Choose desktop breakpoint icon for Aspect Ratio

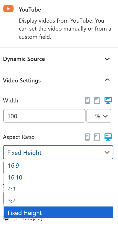click(108, 137)
